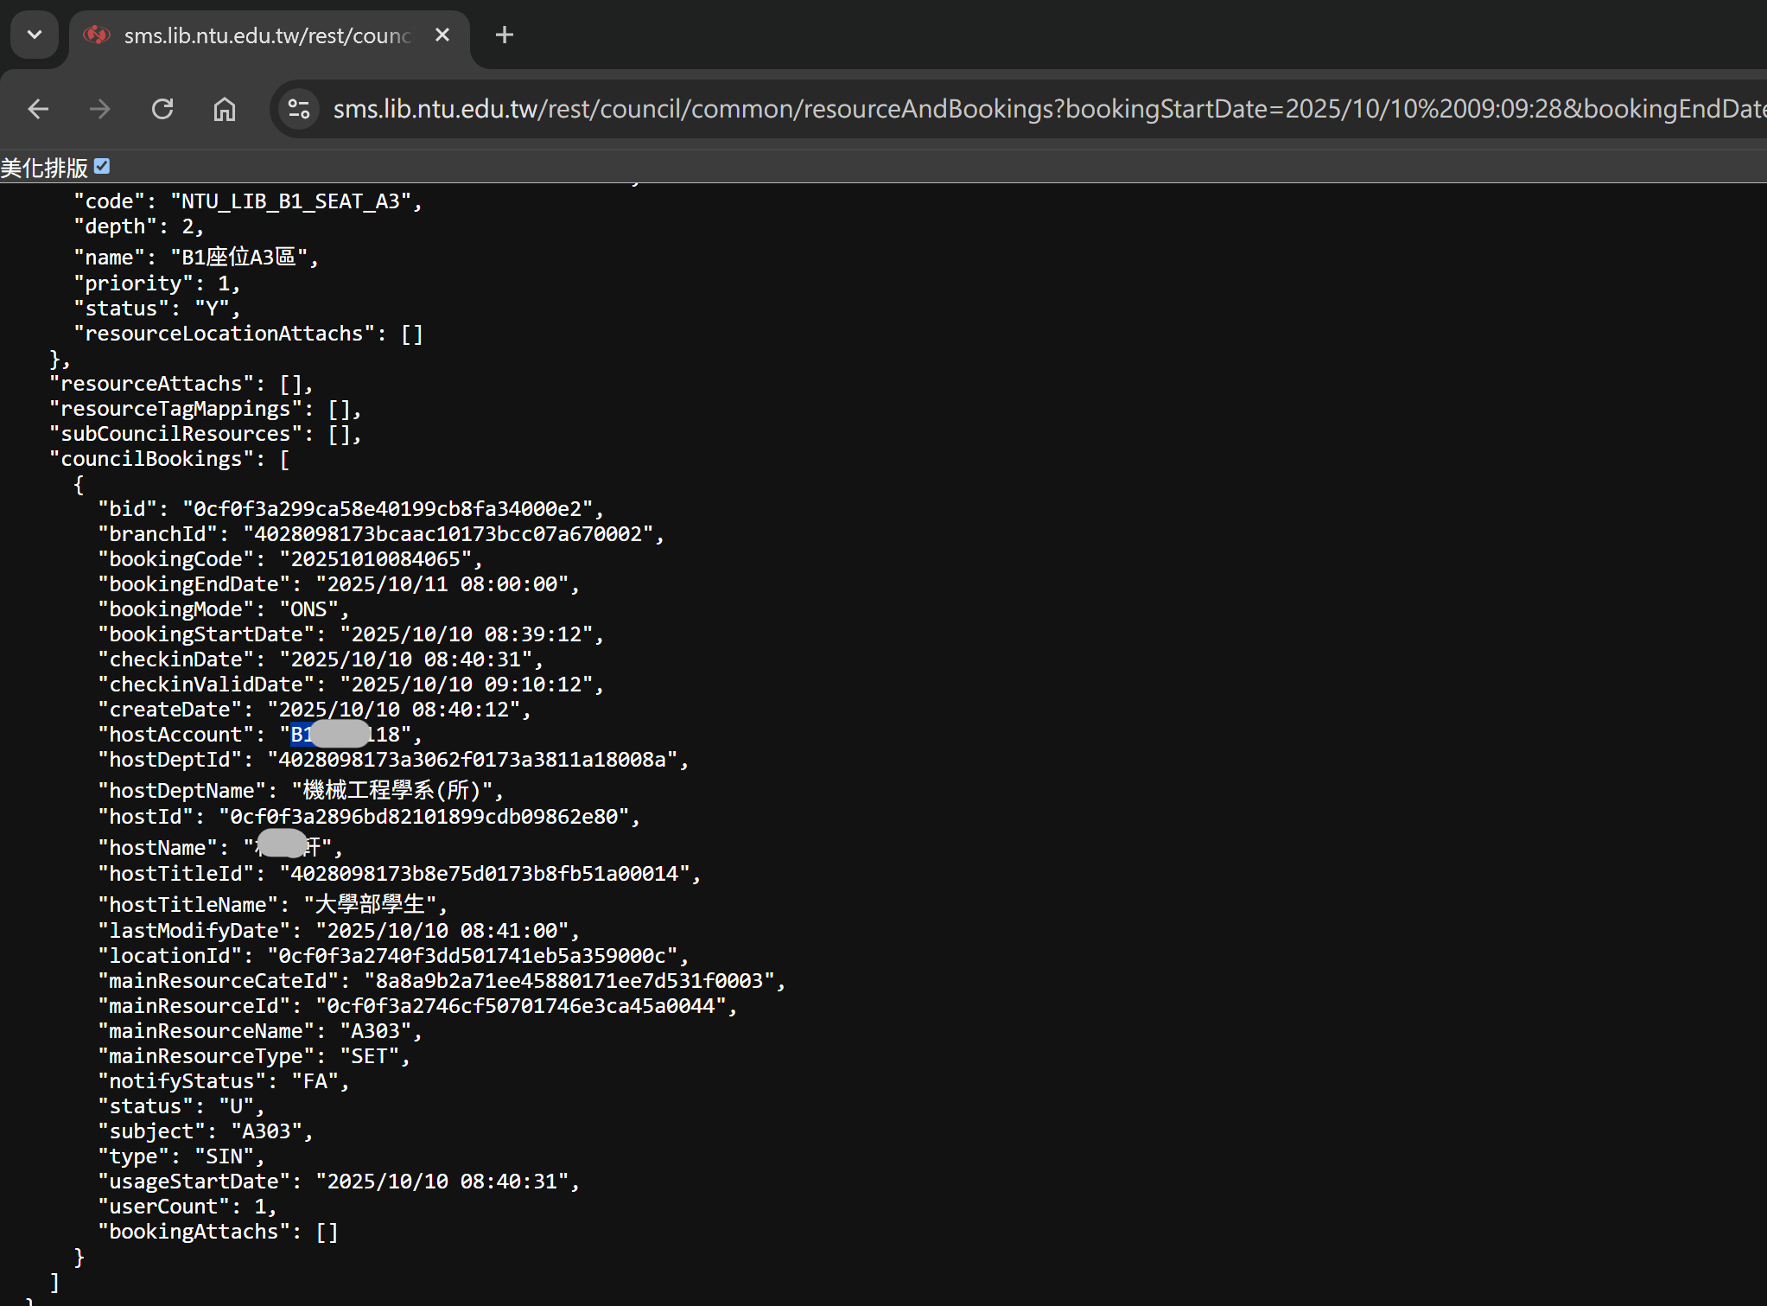Reload the current page
The image size is (1767, 1306).
[162, 109]
